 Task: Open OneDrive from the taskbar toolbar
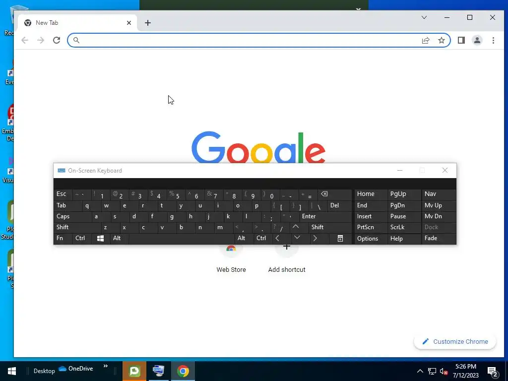pyautogui.click(x=76, y=369)
